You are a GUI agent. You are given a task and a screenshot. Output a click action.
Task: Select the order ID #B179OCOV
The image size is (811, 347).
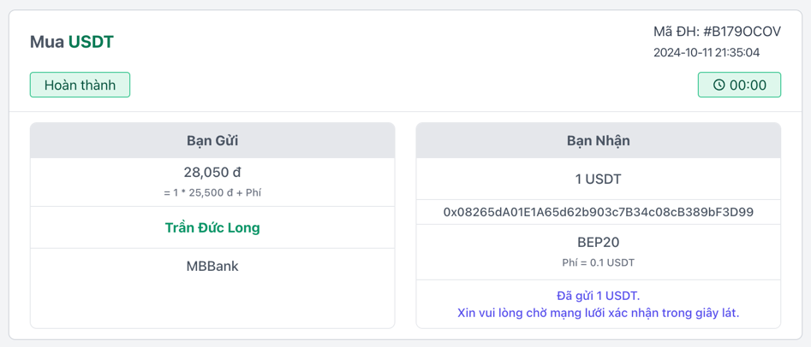click(742, 32)
